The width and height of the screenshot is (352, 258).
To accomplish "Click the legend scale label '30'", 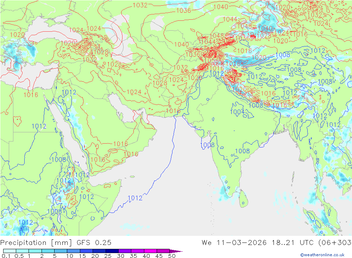I will click(x=120, y=256).
